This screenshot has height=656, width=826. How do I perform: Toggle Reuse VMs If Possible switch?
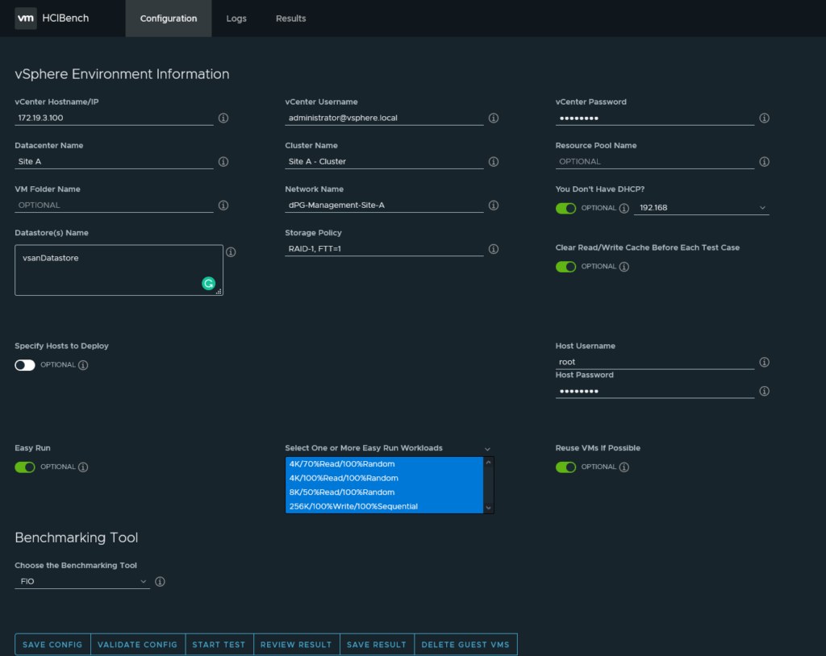tap(565, 467)
